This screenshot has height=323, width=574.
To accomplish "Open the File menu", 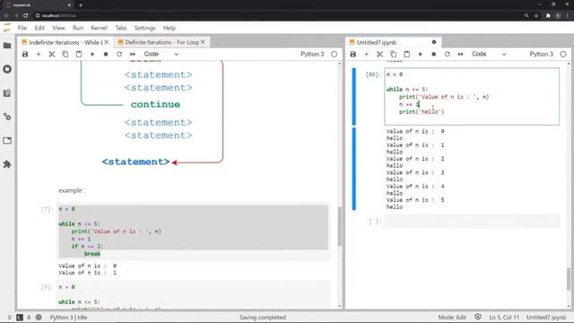I will pyautogui.click(x=22, y=28).
